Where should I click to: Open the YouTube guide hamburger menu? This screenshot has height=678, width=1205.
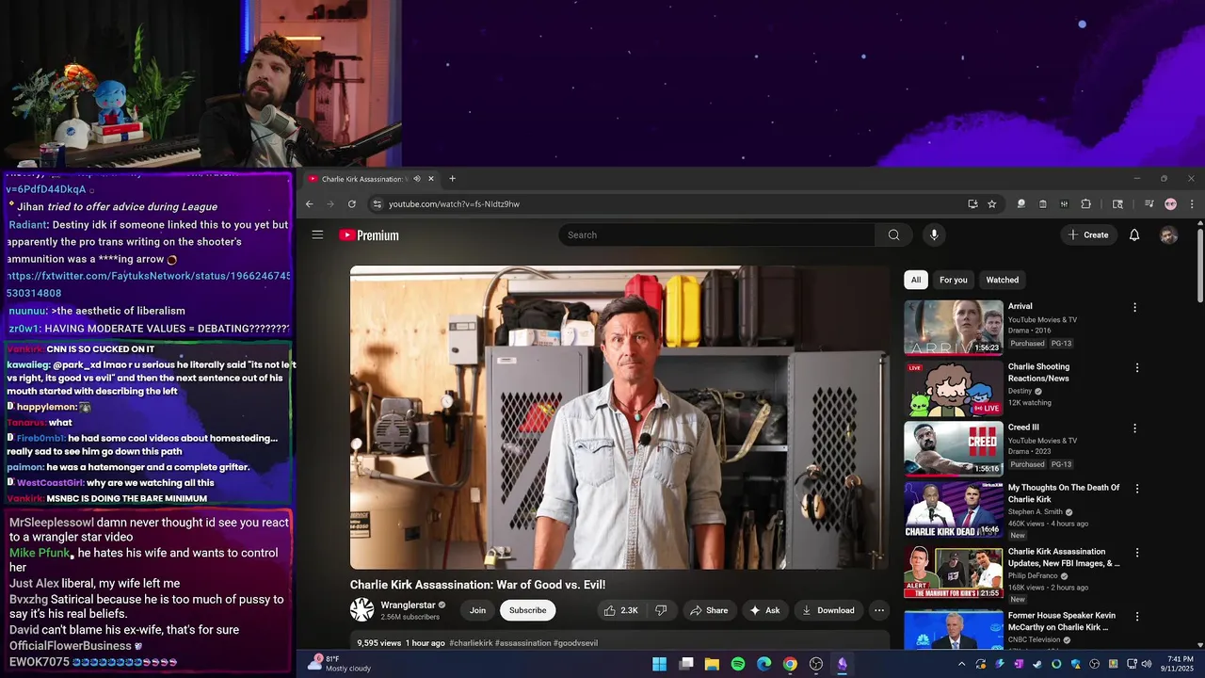[317, 234]
